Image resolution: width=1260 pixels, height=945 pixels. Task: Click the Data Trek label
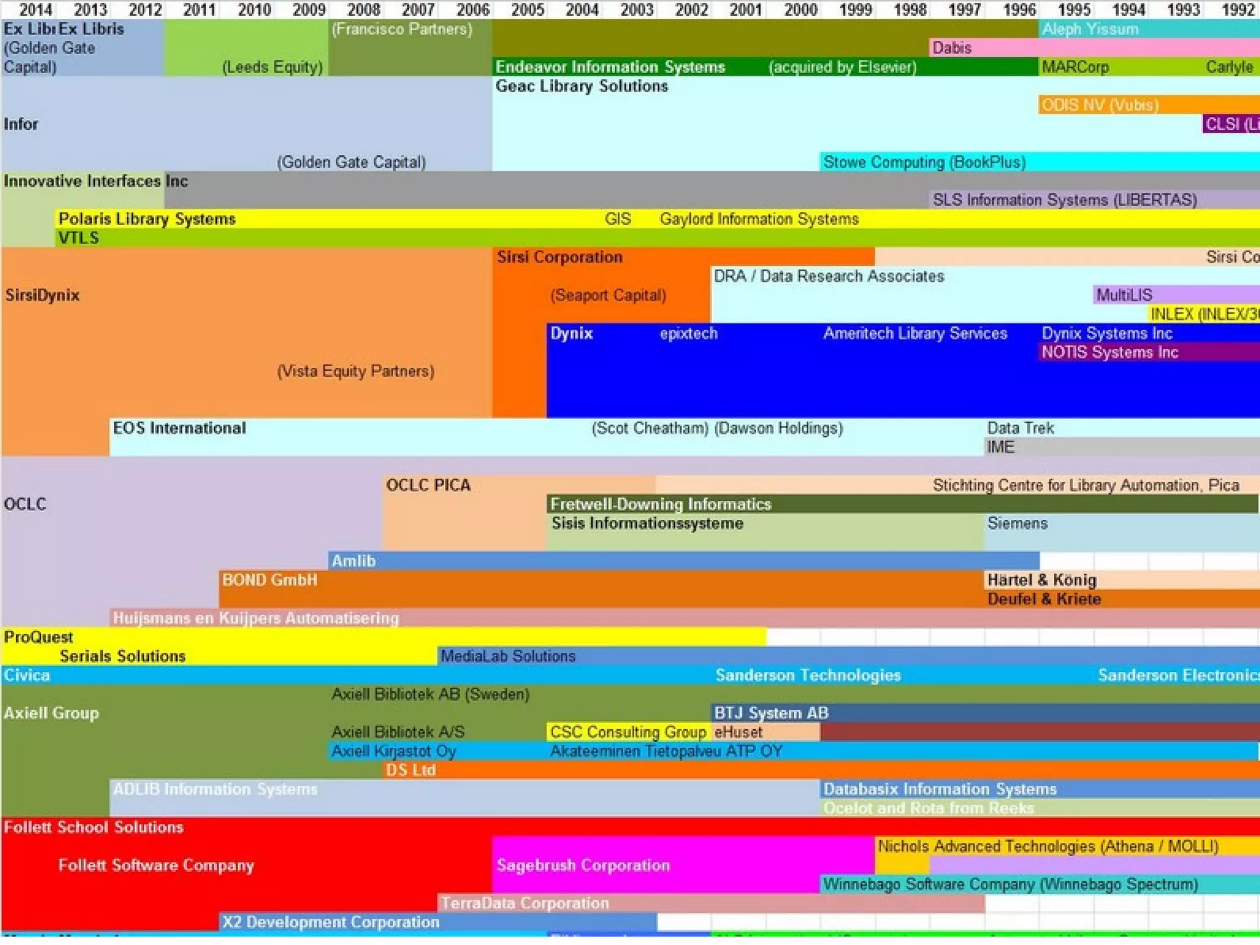(1020, 428)
